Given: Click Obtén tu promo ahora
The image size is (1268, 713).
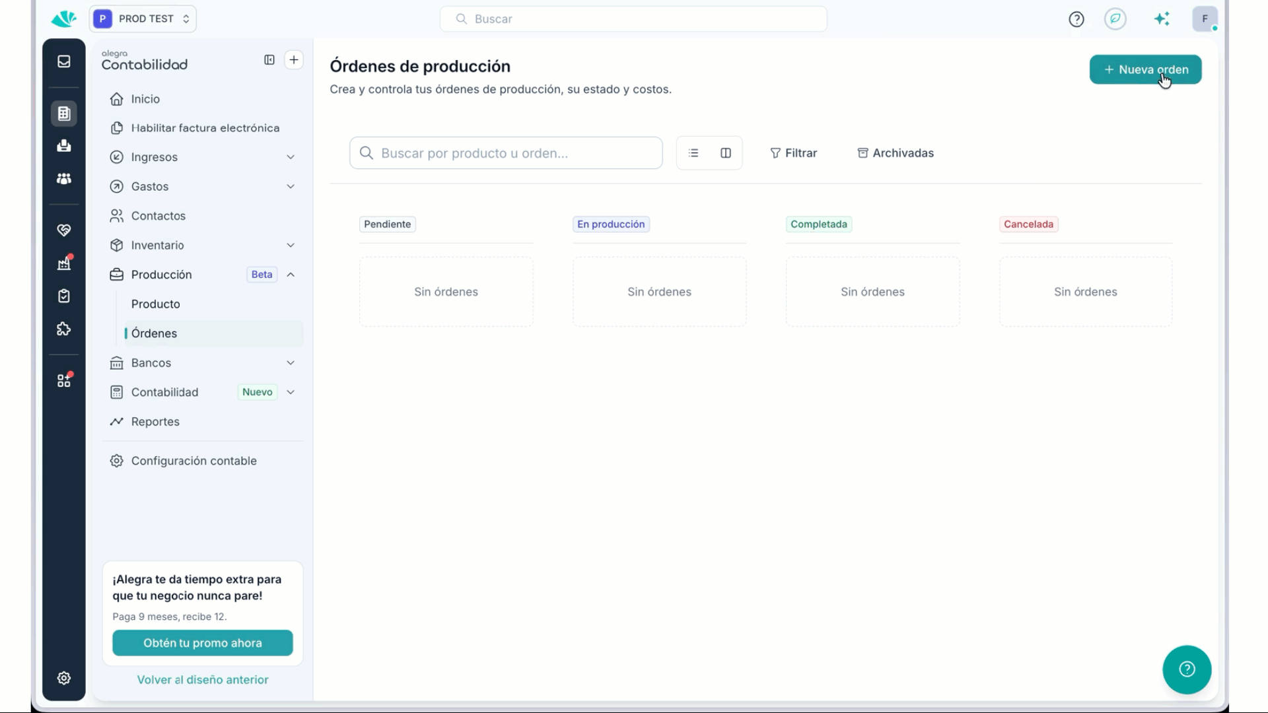Looking at the screenshot, I should (x=203, y=643).
